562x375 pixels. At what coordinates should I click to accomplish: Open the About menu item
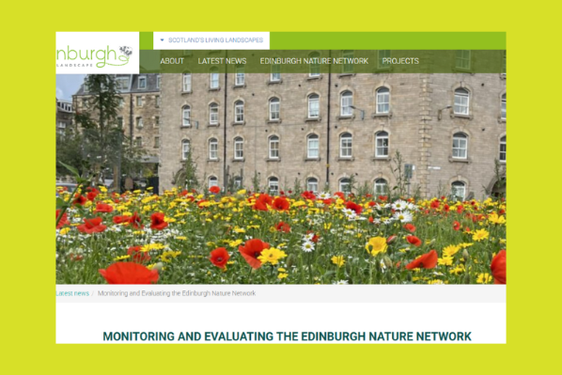coord(172,61)
